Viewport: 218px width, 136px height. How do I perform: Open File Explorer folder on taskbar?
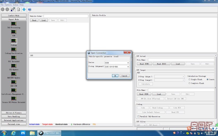(32, 133)
